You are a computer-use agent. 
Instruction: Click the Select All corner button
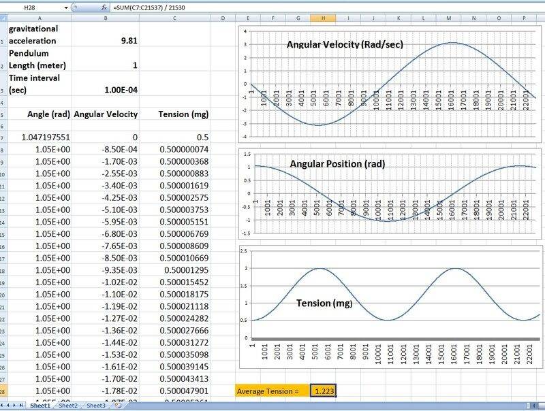click(x=3, y=18)
